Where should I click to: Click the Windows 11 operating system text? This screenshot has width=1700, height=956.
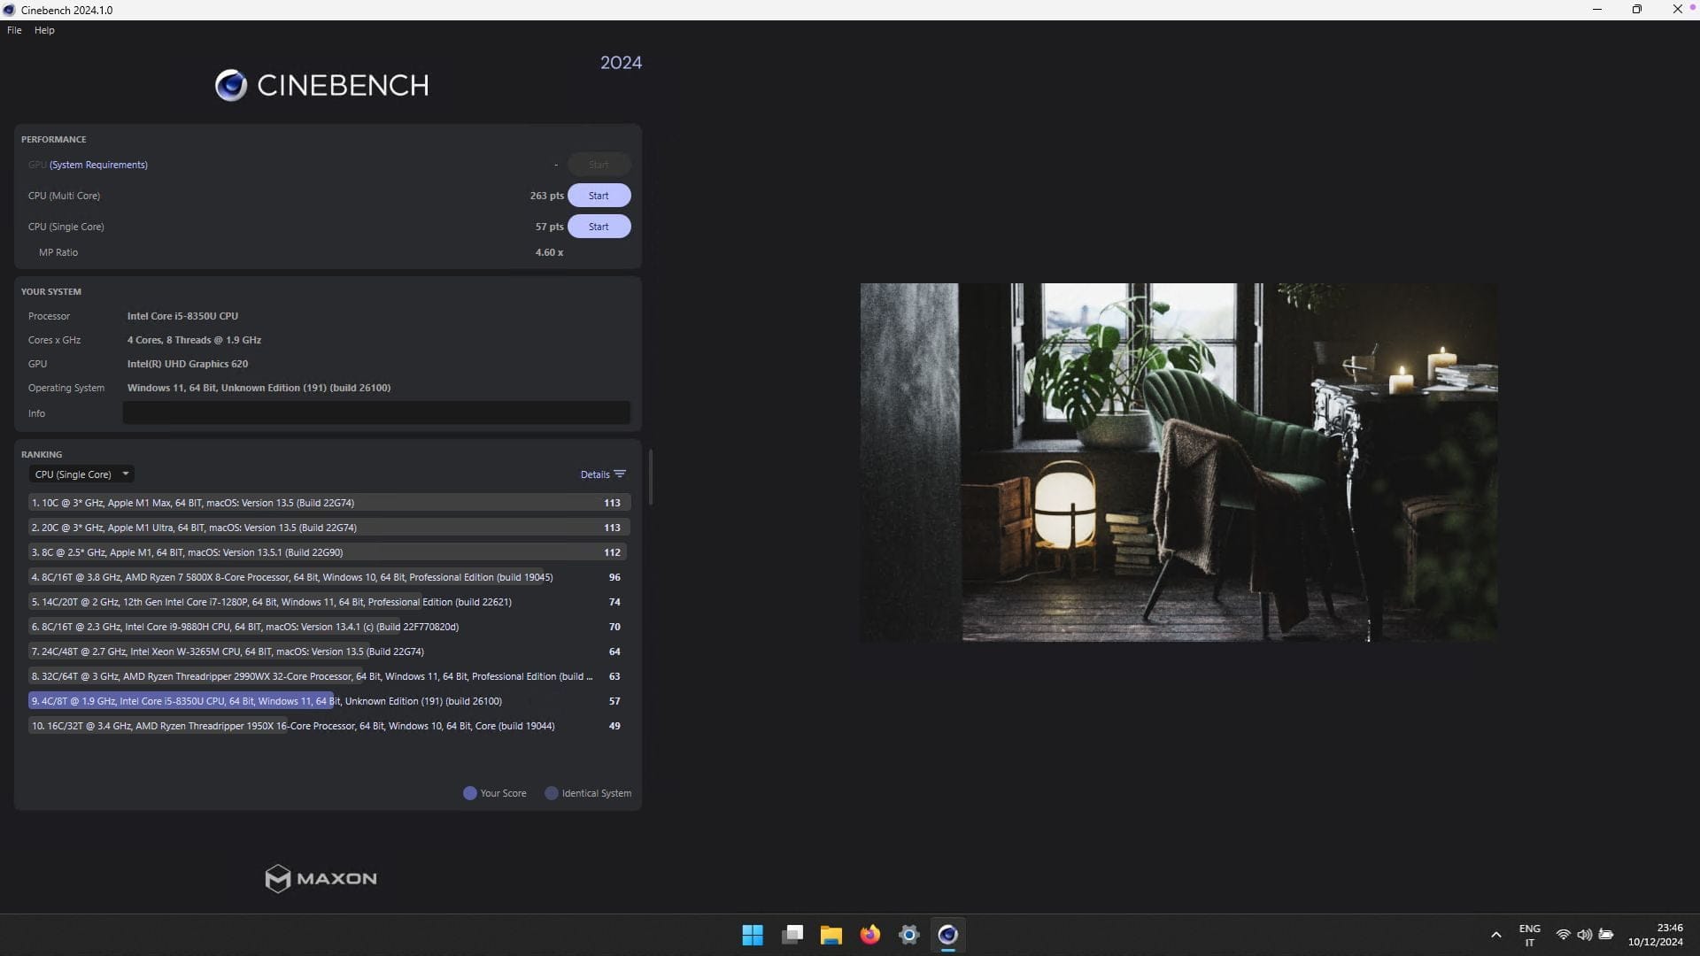pos(259,388)
